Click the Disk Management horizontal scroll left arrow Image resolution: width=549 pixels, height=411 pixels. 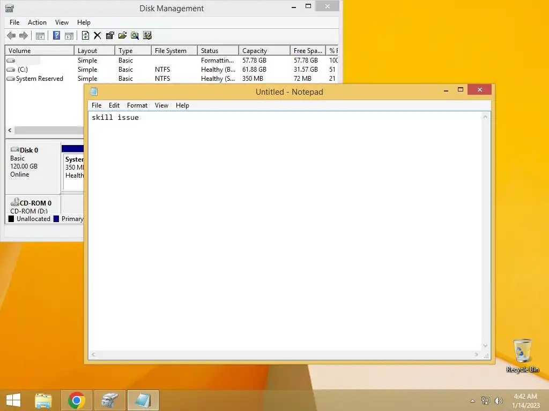[x=10, y=130]
